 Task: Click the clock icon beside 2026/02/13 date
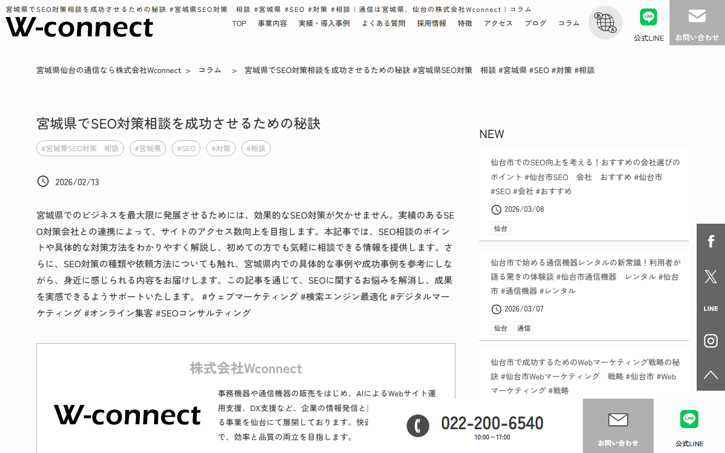43,181
